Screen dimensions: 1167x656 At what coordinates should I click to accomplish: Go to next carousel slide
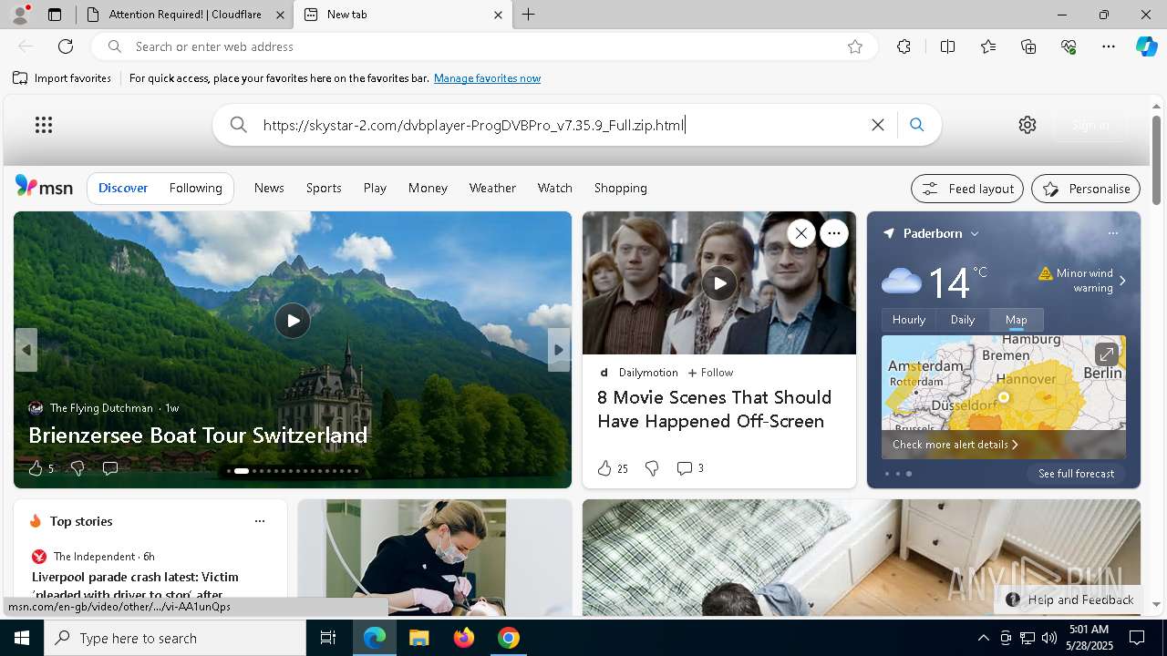pos(559,350)
